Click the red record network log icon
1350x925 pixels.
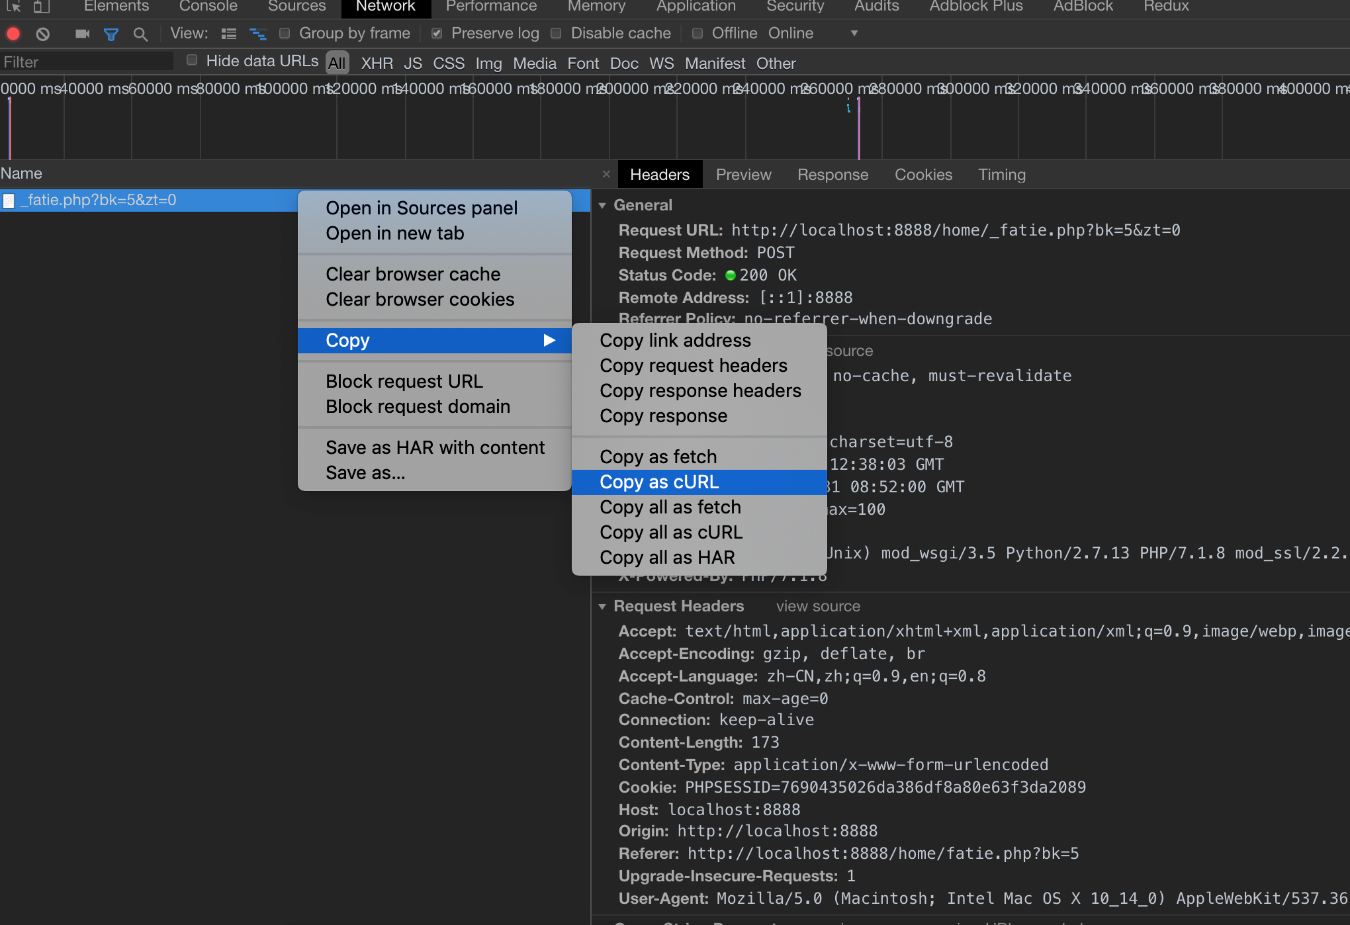pyautogui.click(x=13, y=34)
